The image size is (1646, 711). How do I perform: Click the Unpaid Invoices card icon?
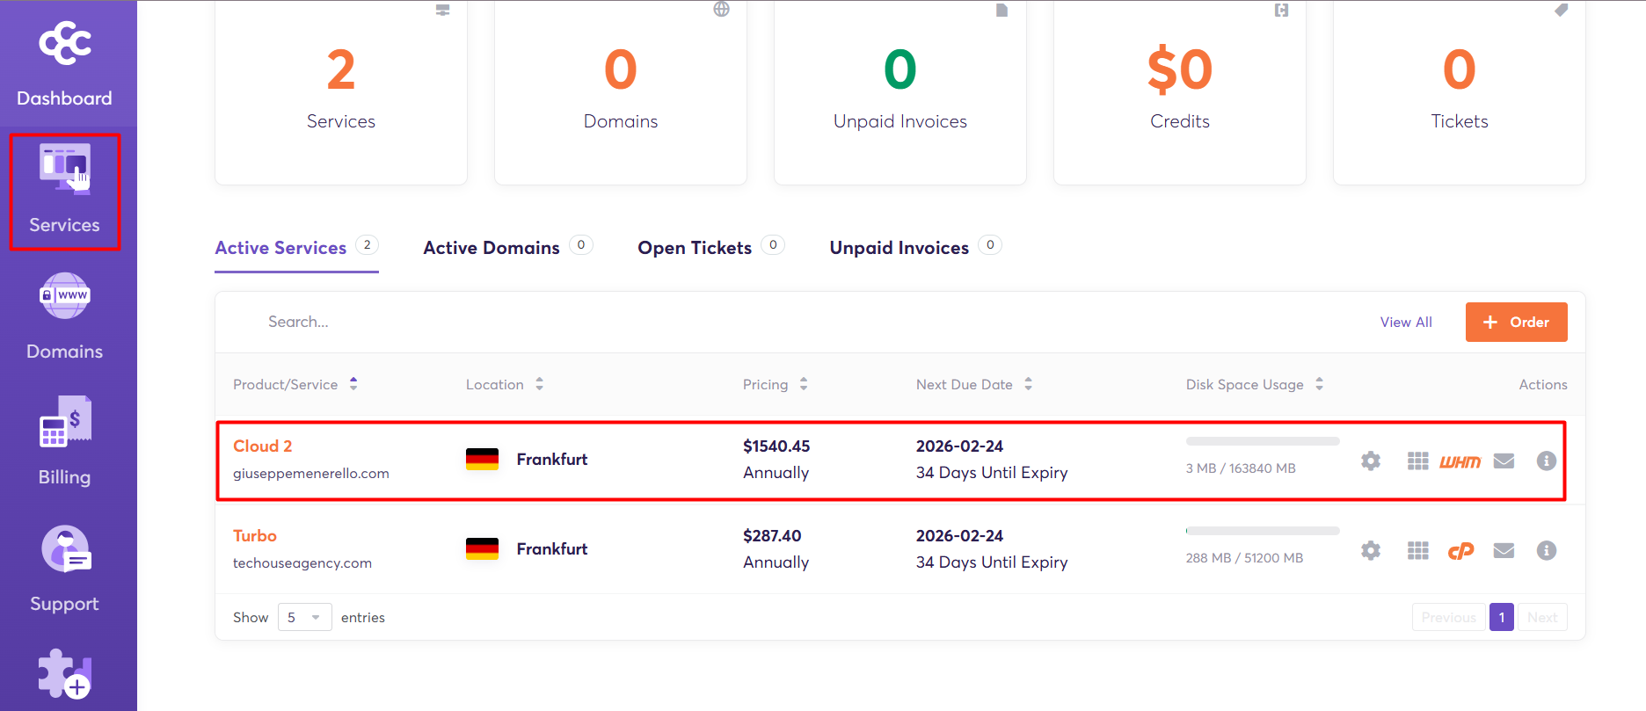point(1001,11)
